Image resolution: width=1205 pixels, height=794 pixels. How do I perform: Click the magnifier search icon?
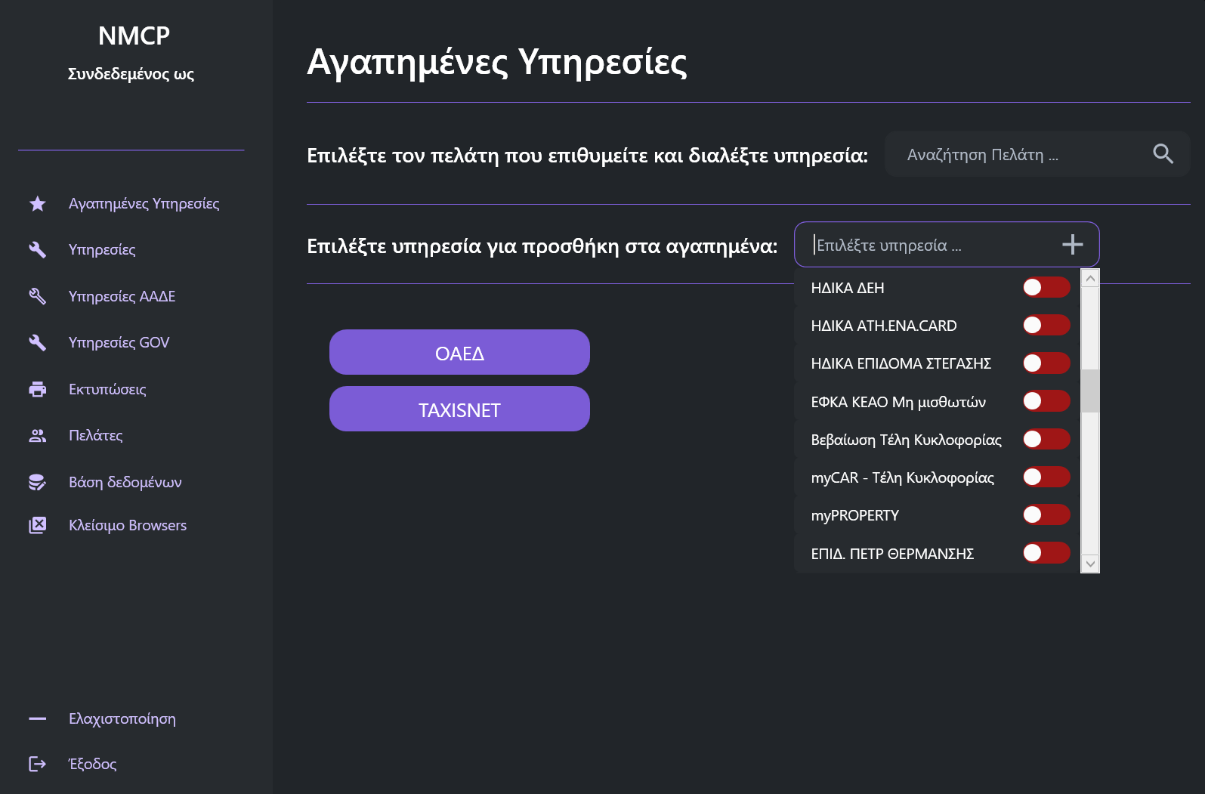(x=1163, y=154)
